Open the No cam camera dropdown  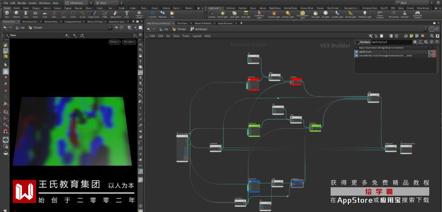point(129,42)
